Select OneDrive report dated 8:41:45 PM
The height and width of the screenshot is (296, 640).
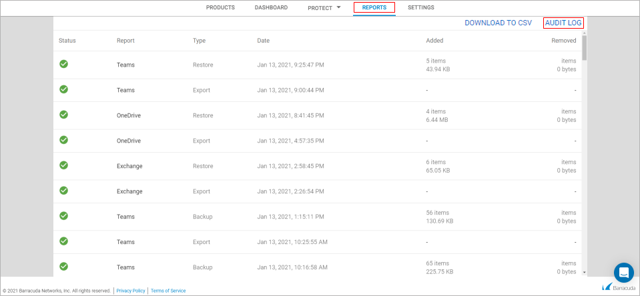pyautogui.click(x=129, y=115)
